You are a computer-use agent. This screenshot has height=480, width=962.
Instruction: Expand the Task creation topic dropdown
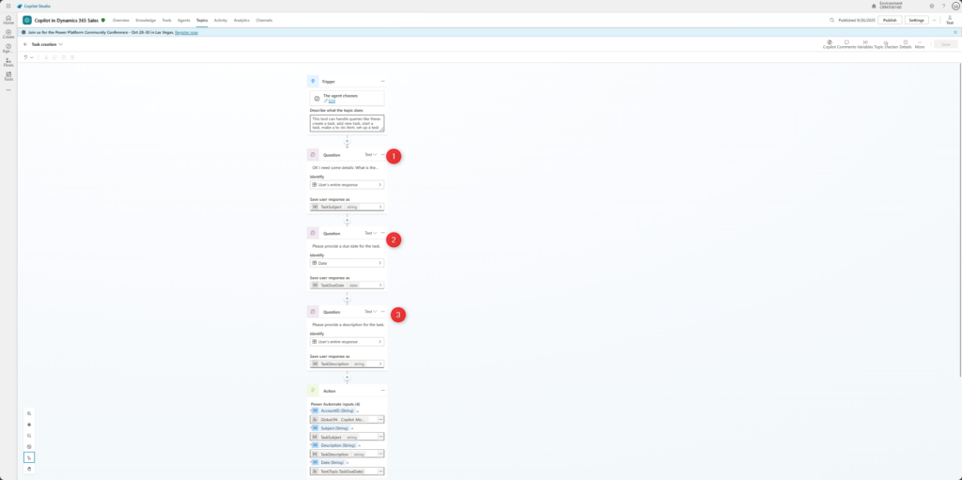[x=61, y=44]
